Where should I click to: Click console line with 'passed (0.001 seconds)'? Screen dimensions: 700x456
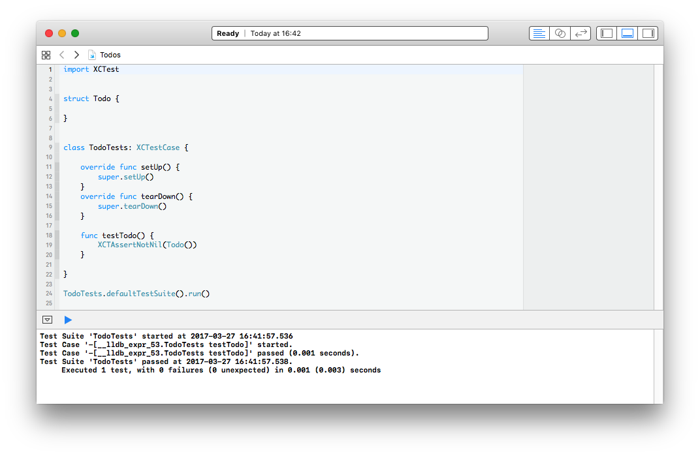coord(199,354)
